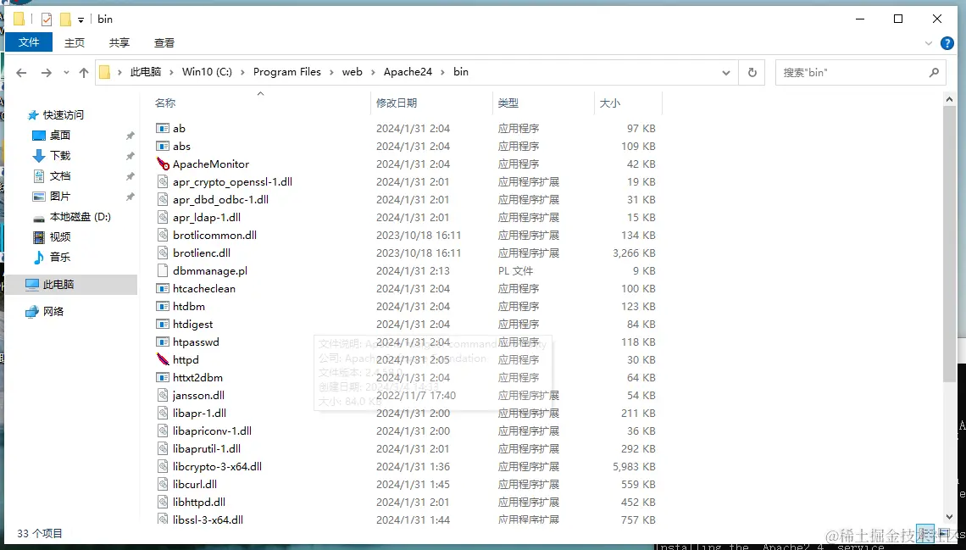Click the ApacheMonitor feather icon
966x550 pixels.
pyautogui.click(x=163, y=164)
